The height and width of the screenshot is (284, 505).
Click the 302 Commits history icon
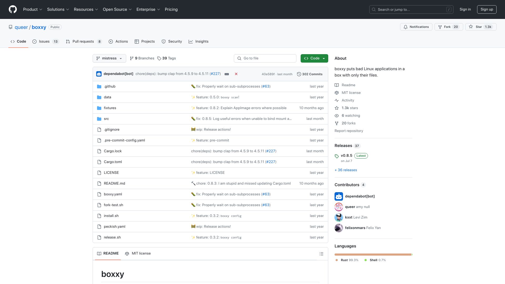click(x=299, y=74)
